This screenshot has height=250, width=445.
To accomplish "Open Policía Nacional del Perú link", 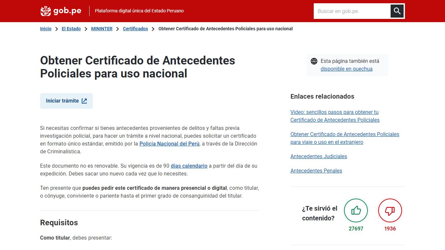I will pos(169,144).
